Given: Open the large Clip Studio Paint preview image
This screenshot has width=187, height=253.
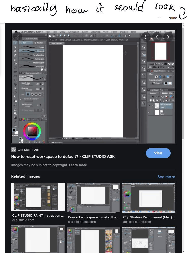Looking at the screenshot, I should coord(93,87).
